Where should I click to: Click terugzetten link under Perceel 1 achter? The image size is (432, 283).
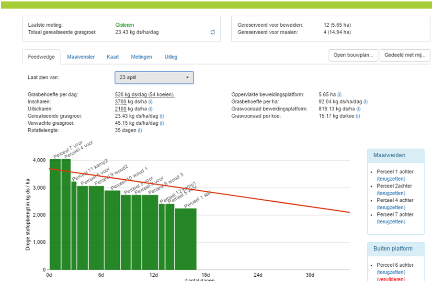click(x=391, y=179)
